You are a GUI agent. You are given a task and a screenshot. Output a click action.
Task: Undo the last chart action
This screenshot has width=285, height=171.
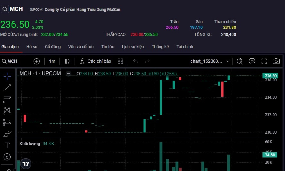pos(135,61)
